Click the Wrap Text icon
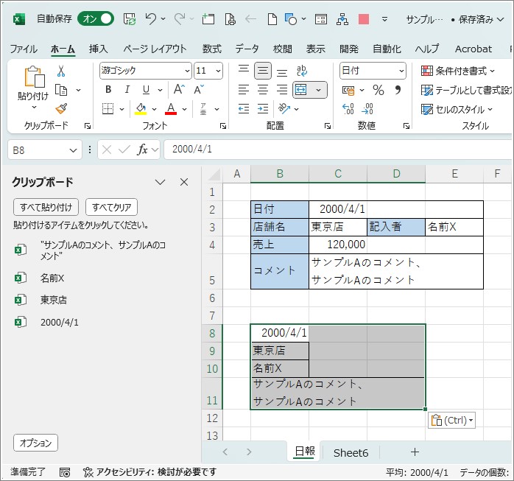Image resolution: width=514 pixels, height=481 pixels. tap(302, 71)
